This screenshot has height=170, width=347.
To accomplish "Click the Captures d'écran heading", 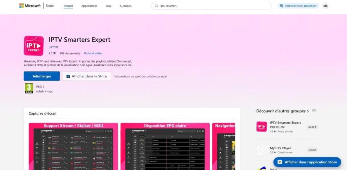I will 42,114.
